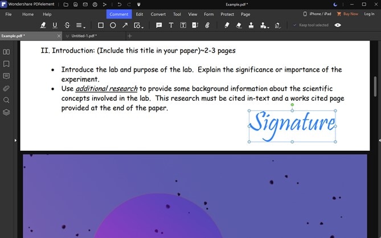Open the Form ribbon tab
Image resolution: width=381 pixels, height=238 pixels.
[208, 14]
